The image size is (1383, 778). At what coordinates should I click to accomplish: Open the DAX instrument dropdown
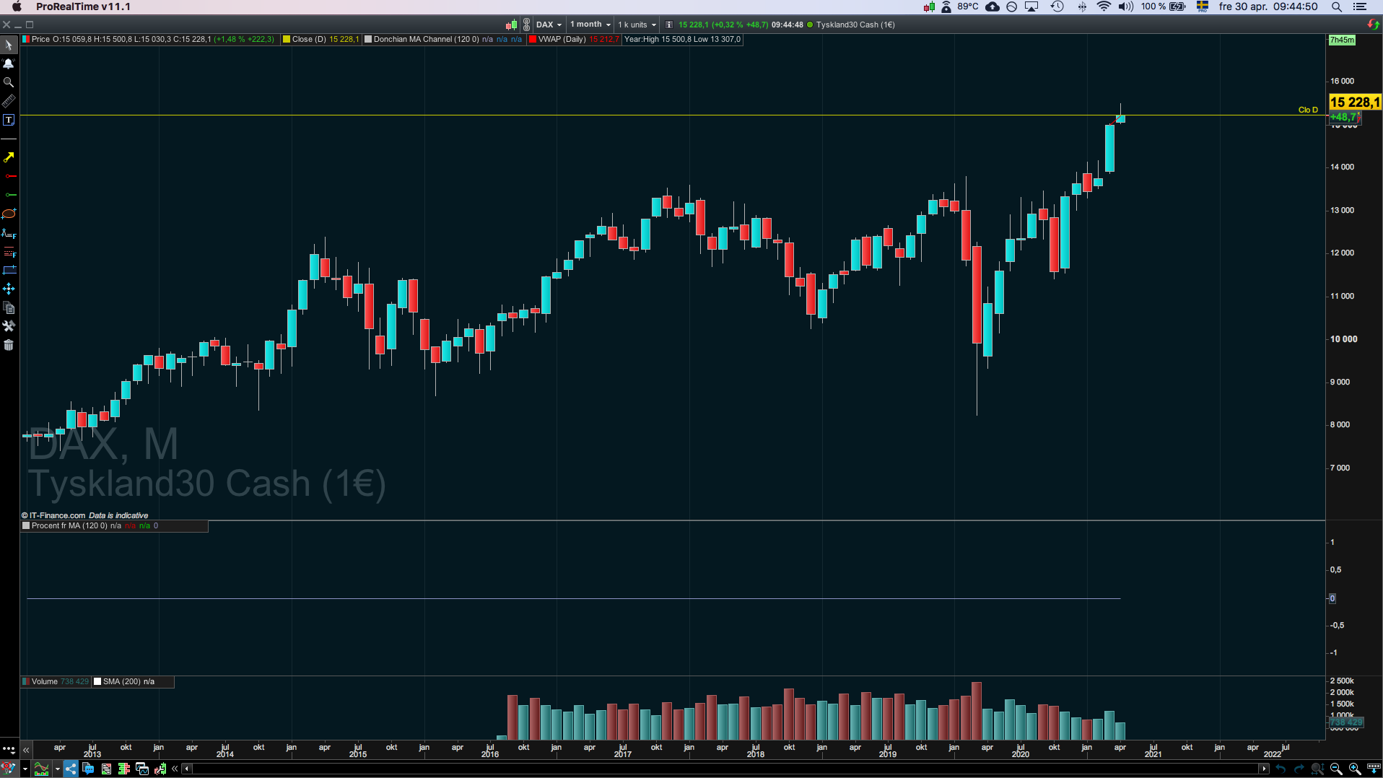549,25
